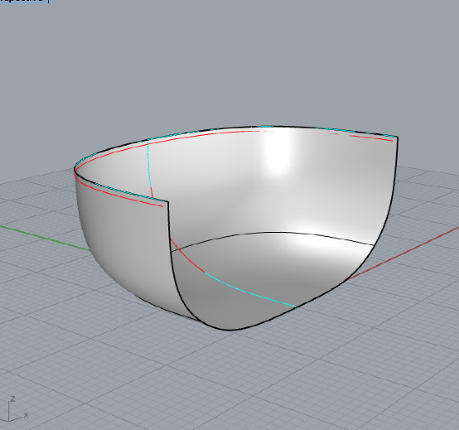Select the short cyan vertical curve inside bowl

point(149,164)
